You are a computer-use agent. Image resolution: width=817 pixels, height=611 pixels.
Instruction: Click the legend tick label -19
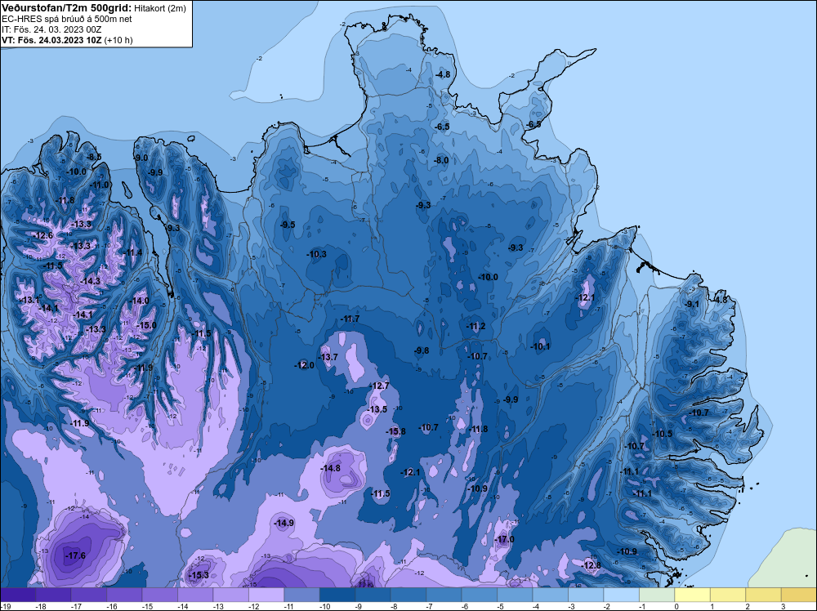(x=4, y=606)
